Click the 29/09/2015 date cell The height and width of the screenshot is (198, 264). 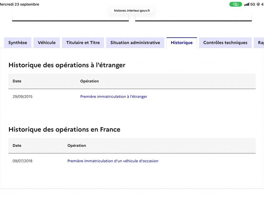pyautogui.click(x=22, y=96)
